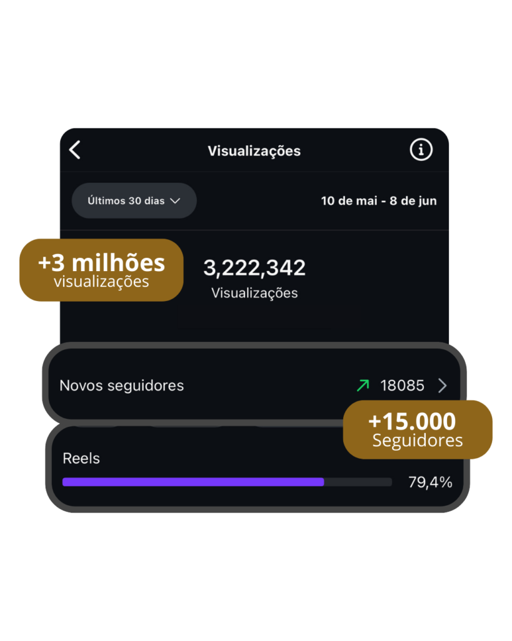The height and width of the screenshot is (641, 512).
Task: Go back using the left arrow
Action: (x=75, y=150)
